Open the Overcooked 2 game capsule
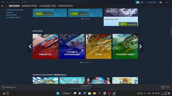This screenshot has height=96, width=172. coord(45,81)
